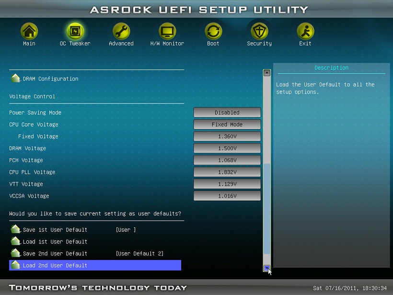Click the Load 2nd User Default icon
This screenshot has height=295, width=393.
click(x=15, y=265)
